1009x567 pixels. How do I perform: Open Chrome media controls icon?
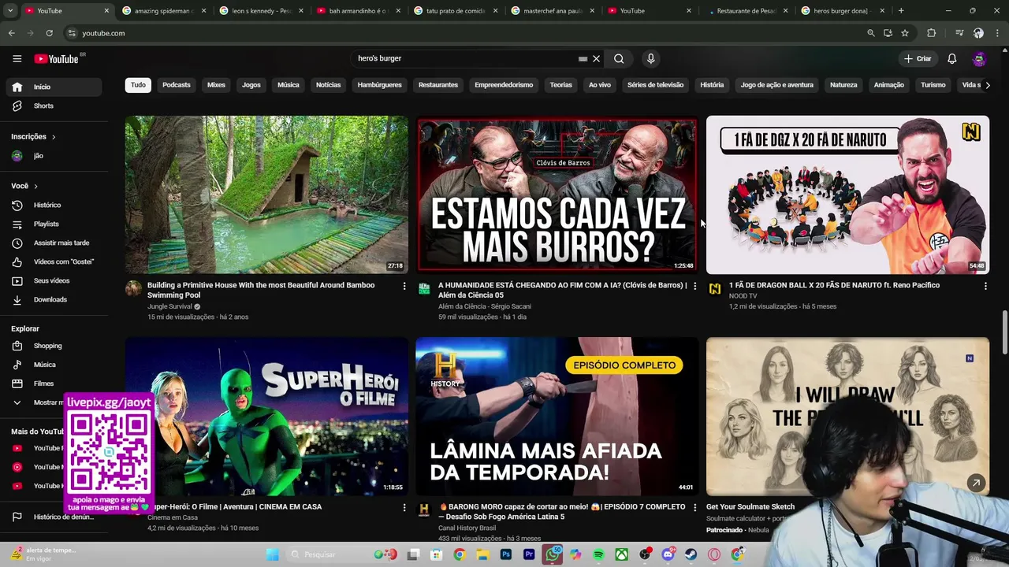[959, 33]
